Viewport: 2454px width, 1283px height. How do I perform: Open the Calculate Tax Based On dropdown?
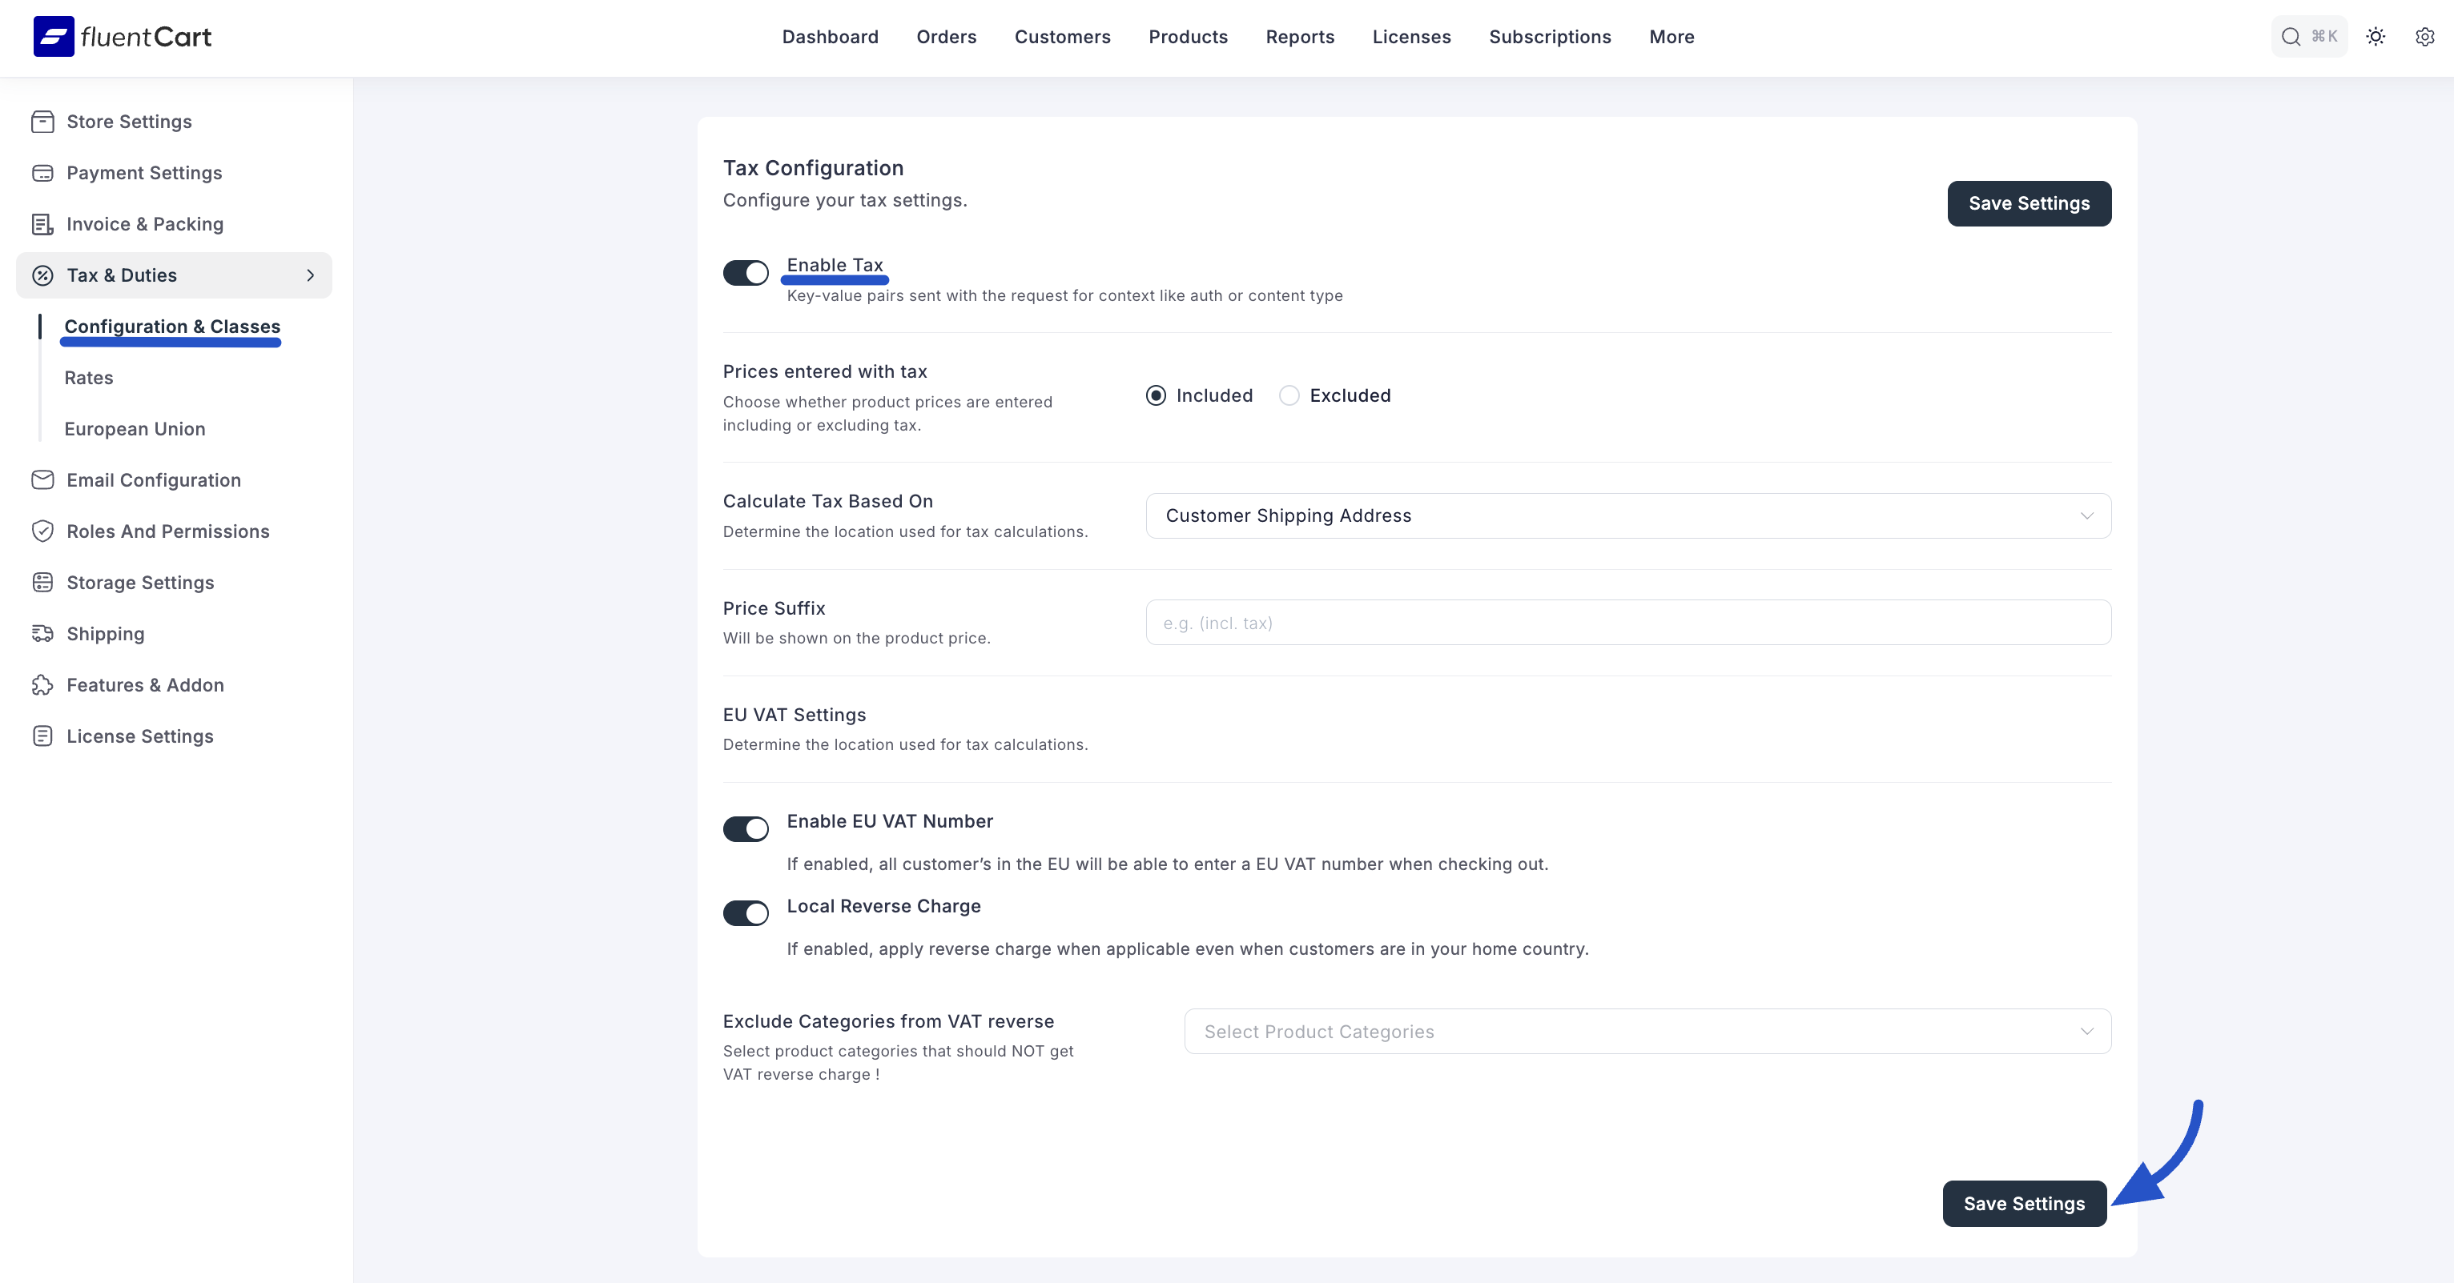click(x=1627, y=516)
